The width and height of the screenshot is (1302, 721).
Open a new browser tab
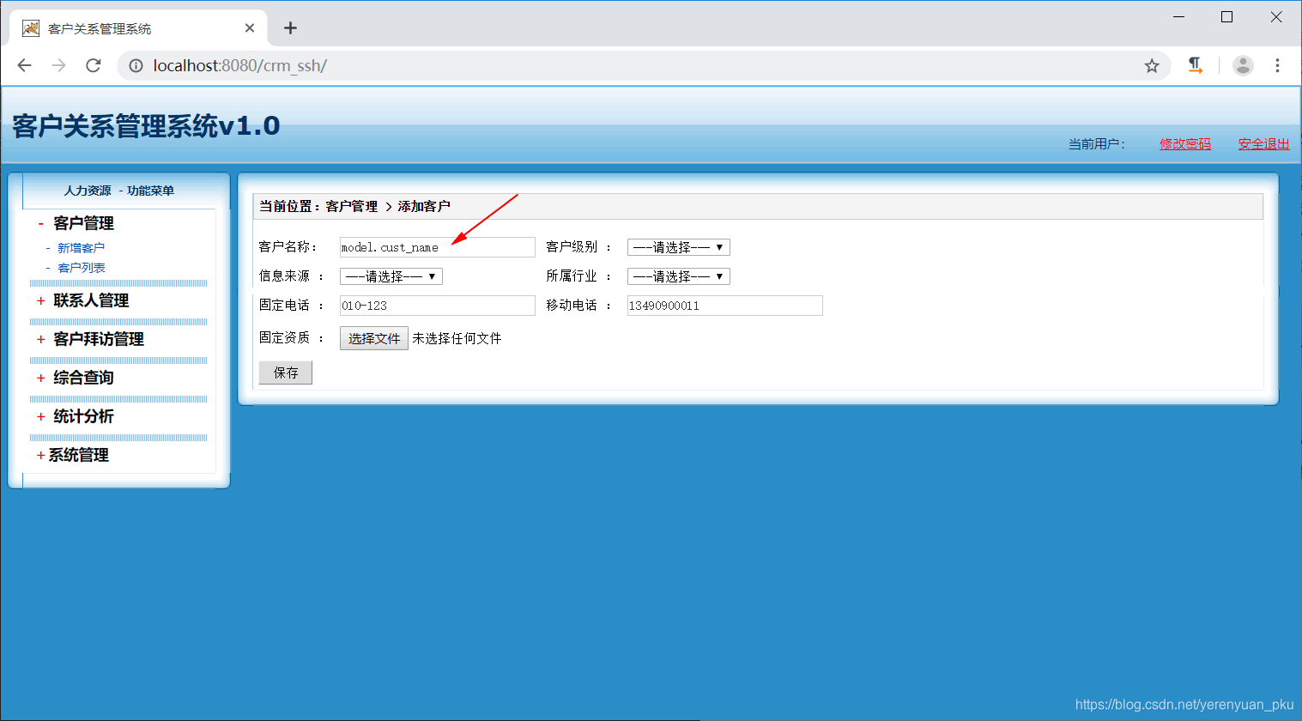click(290, 28)
